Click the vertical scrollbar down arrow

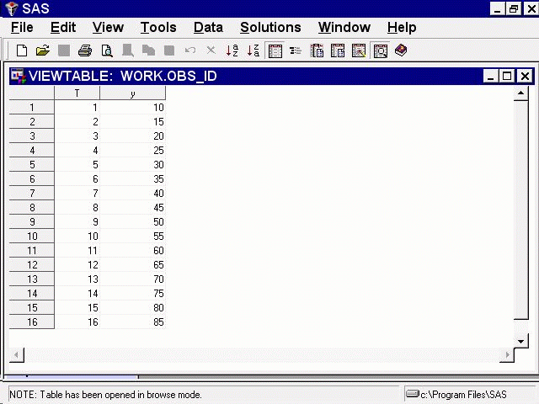coord(520,341)
